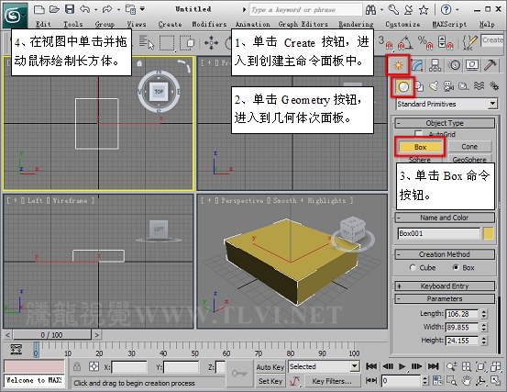Click Zoom Extents All icon
The image size is (507, 392).
(495, 366)
